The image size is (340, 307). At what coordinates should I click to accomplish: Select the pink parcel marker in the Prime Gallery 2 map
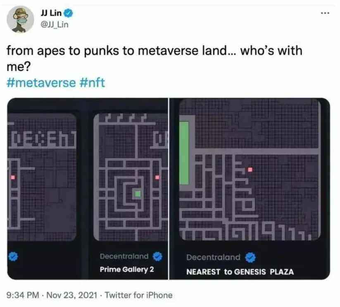157,177
